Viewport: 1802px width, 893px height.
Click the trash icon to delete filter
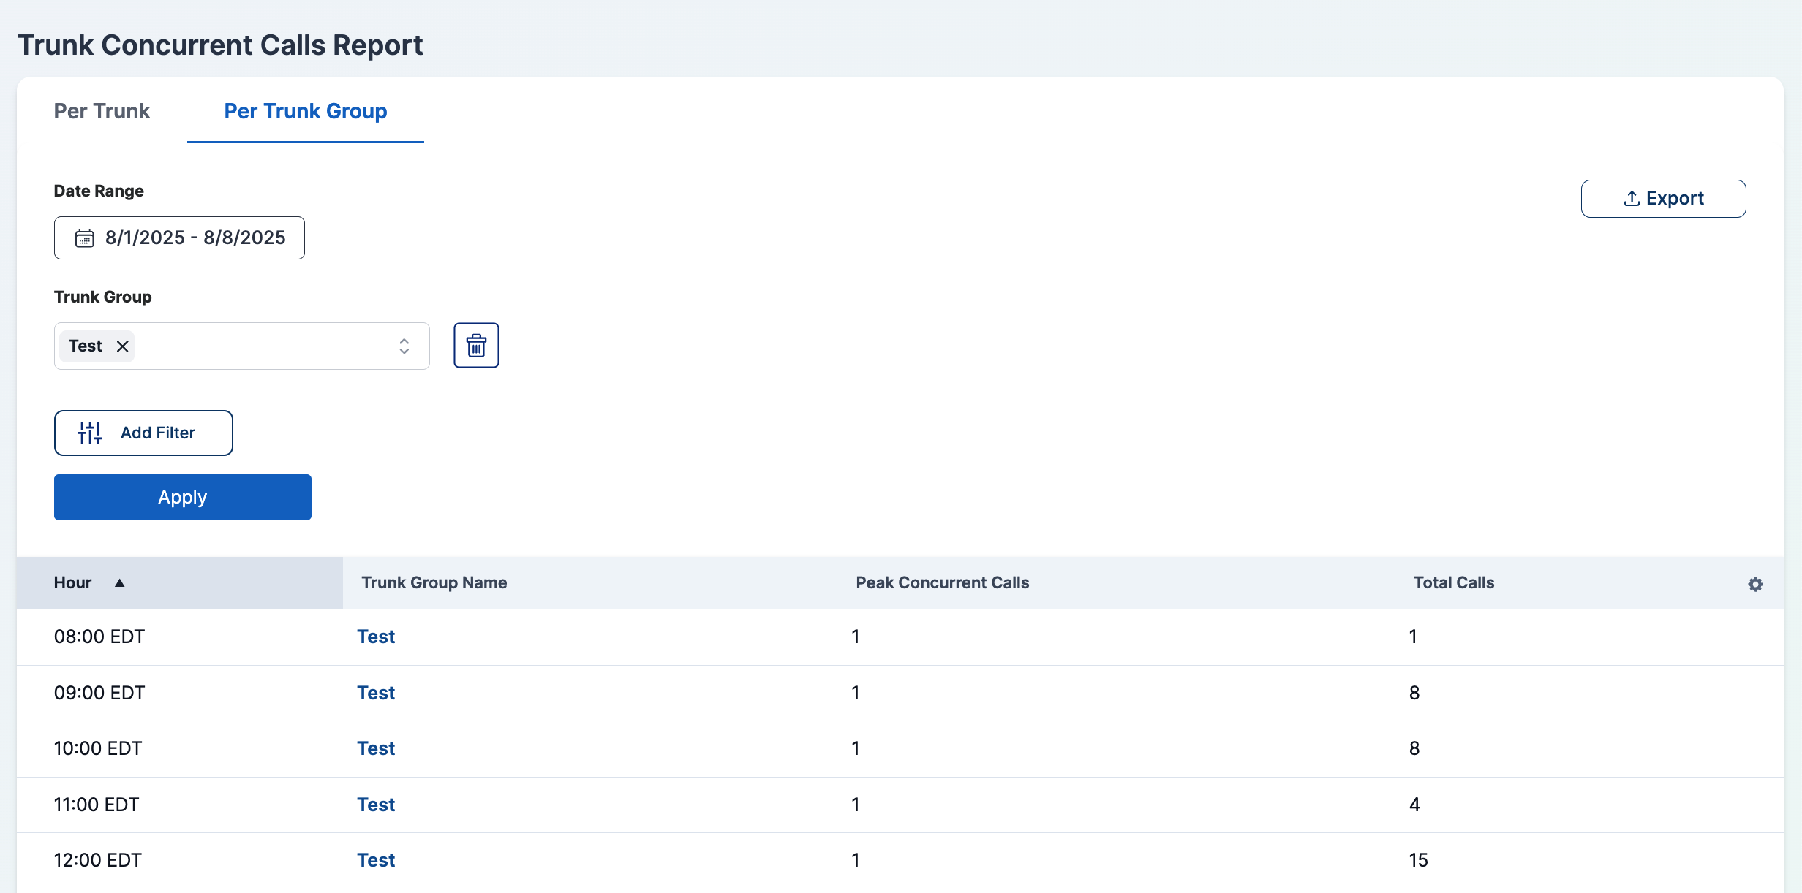476,346
